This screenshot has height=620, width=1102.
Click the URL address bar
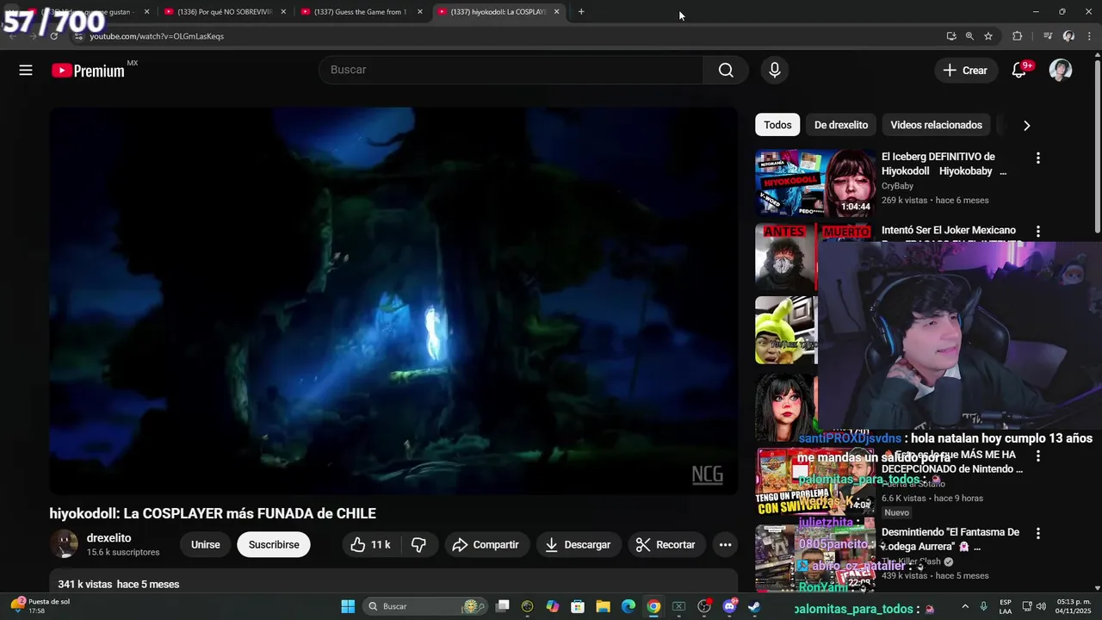pyautogui.click(x=508, y=36)
